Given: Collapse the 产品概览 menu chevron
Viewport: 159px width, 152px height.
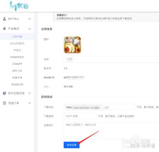Looking at the screenshot, I should [30, 29].
